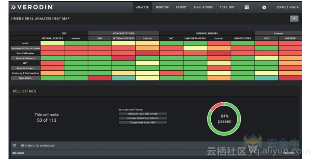
Task: Click the PARTNER column header
Action: 290,38
